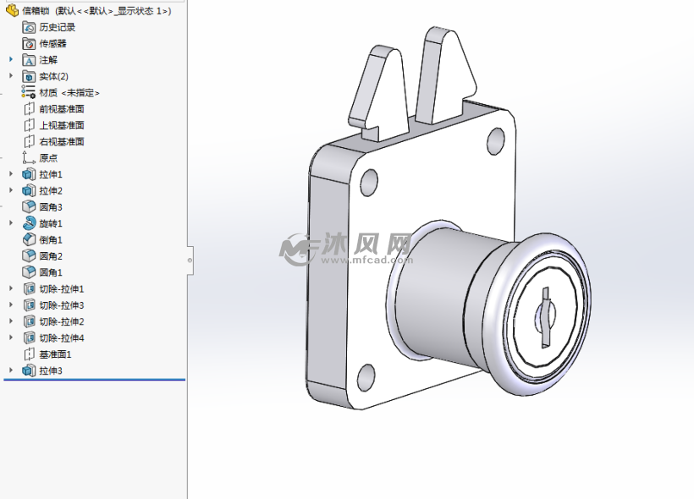Expand the 拉伸1 feature node
The width and height of the screenshot is (694, 499).
tap(11, 174)
